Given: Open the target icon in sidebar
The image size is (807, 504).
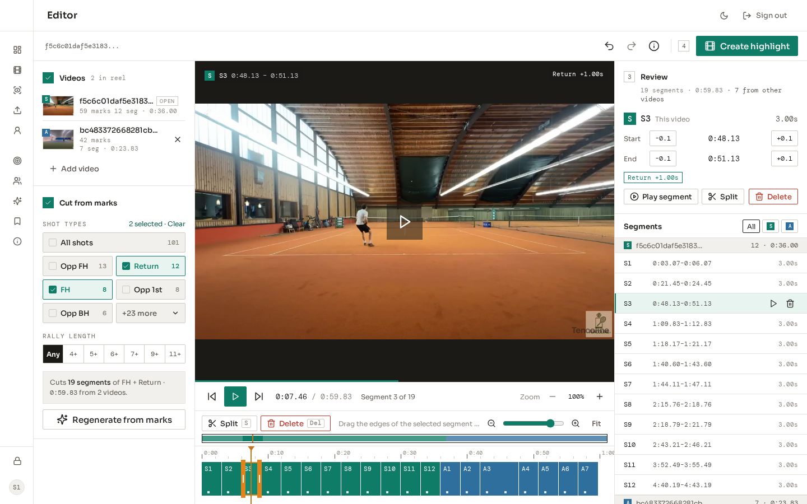Looking at the screenshot, I should 17,161.
